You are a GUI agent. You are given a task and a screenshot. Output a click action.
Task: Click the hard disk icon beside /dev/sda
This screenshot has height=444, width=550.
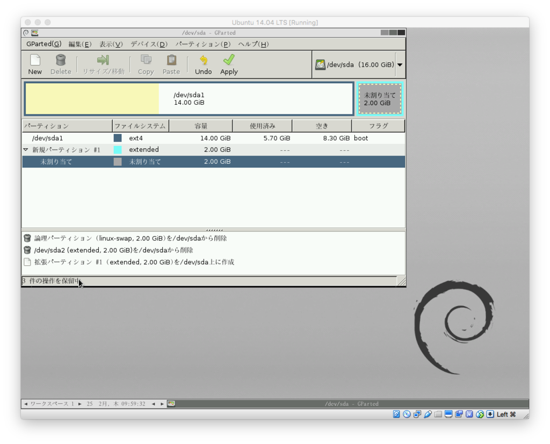(x=320, y=64)
